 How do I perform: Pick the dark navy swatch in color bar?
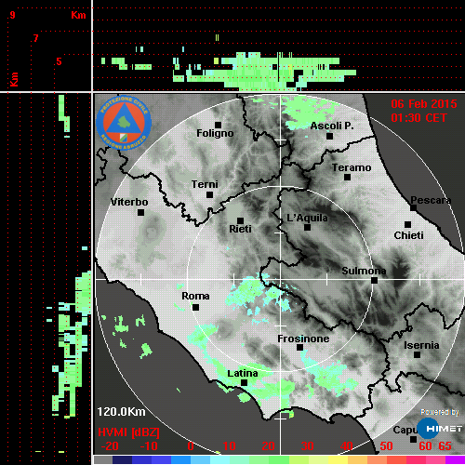(x=122, y=459)
